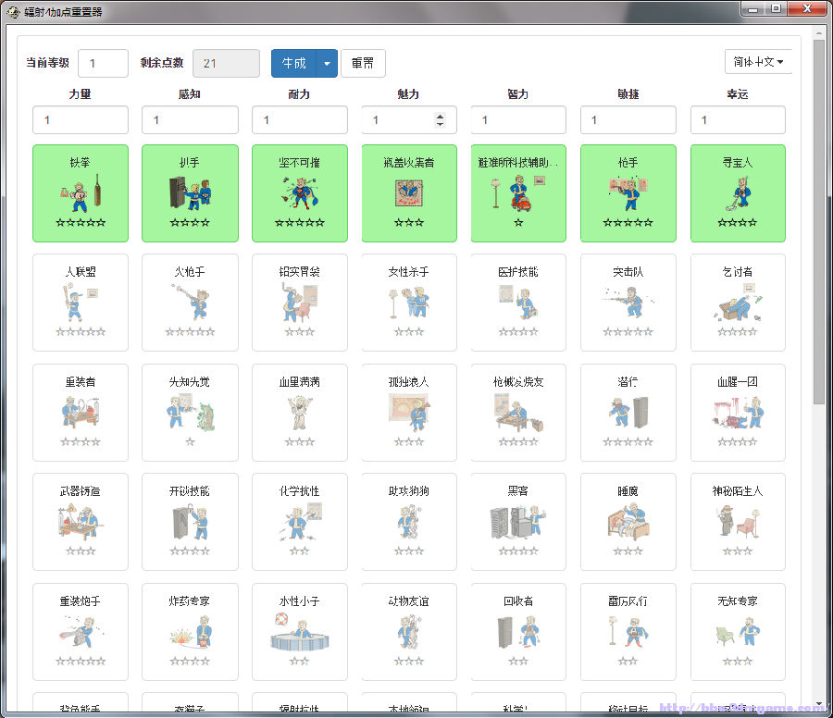
Task: Open the 简体中文 language dropdown
Action: [x=758, y=62]
